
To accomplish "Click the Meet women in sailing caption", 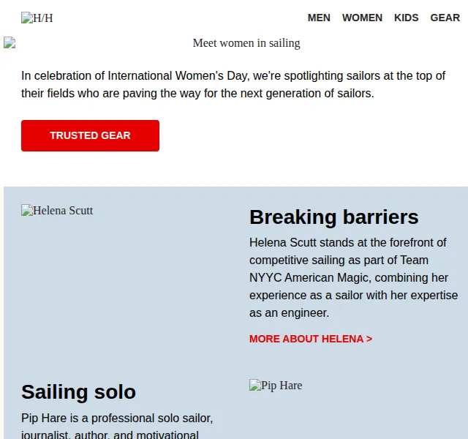I will tap(246, 43).
